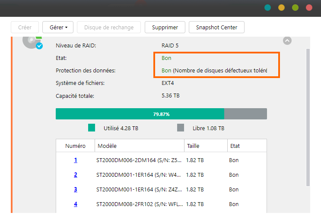Image resolution: width=321 pixels, height=222 pixels.
Task: Click the teal window control circle
Action: tap(268, 8)
